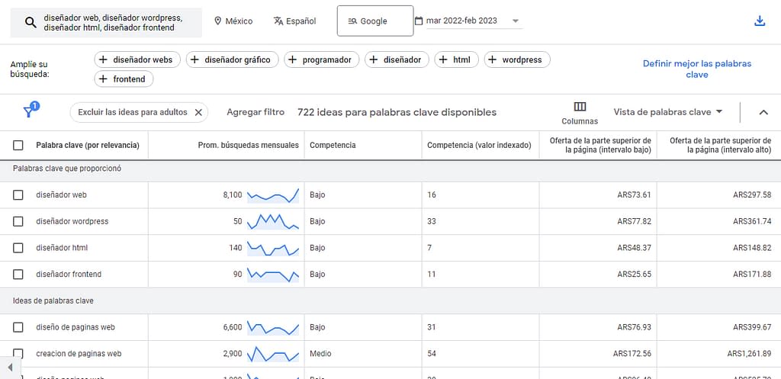
Task: Sort by top-of-page bid 'intervalo bajo' header
Action: (600, 146)
